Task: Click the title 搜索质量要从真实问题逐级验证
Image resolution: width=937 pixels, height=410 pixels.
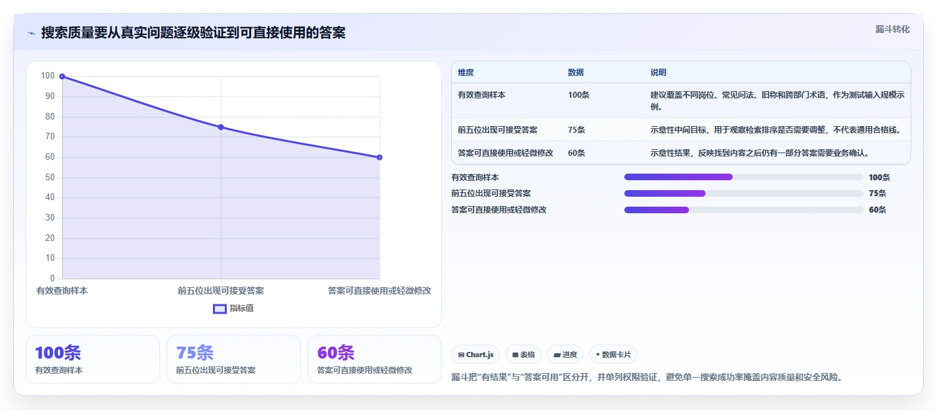Action: click(x=193, y=33)
